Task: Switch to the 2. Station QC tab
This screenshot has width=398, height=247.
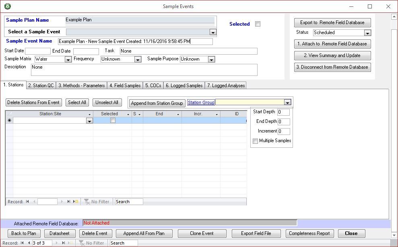Action: (41, 86)
